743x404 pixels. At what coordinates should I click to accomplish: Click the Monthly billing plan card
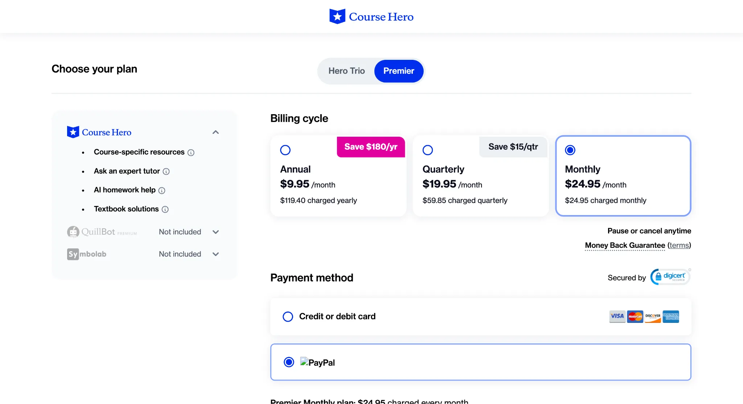(623, 176)
